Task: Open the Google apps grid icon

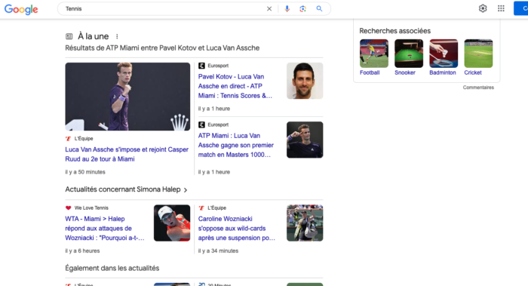Action: coord(501,8)
